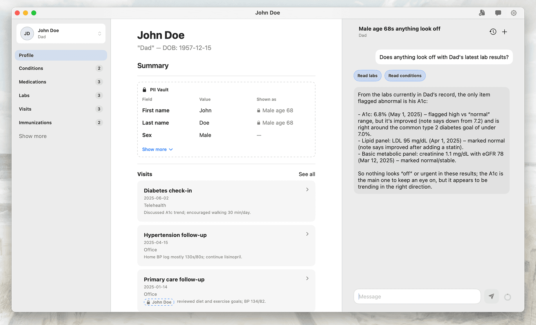Open Hypertension follow-up visit chevron
Viewport: 536px width, 325px height.
(307, 234)
